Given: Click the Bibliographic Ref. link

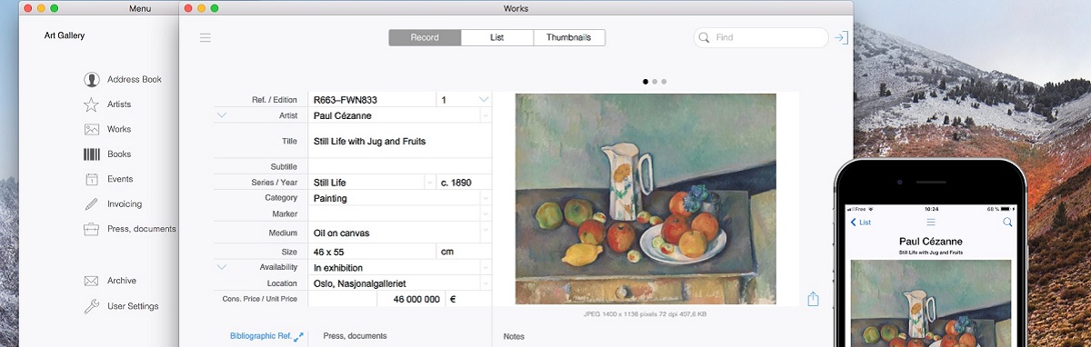Looking at the screenshot, I should pyautogui.click(x=260, y=336).
